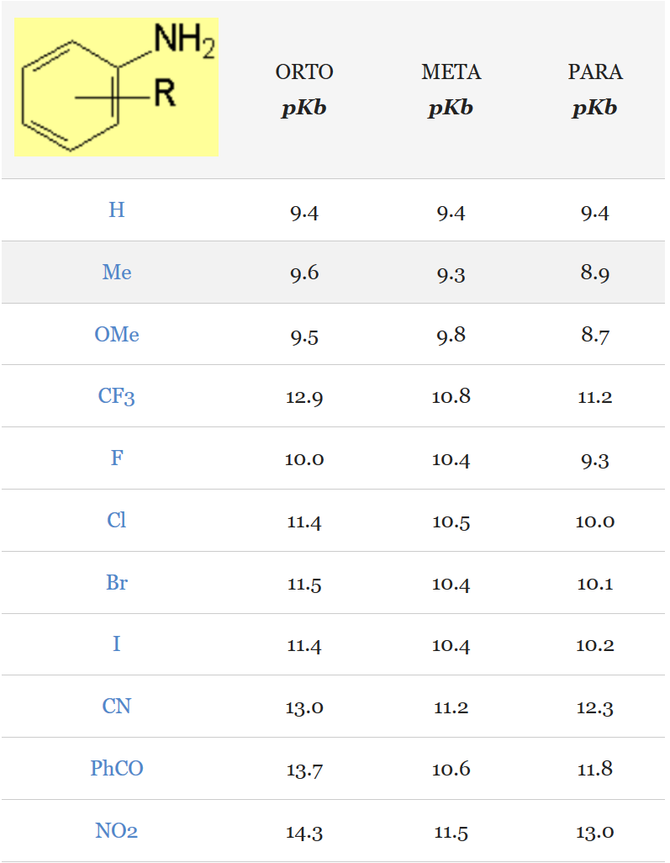
Task: Click the I substituent link
Action: [x=117, y=644]
